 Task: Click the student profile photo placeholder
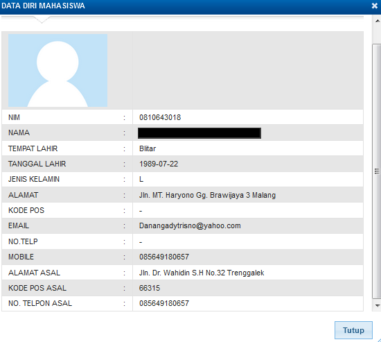[57, 70]
